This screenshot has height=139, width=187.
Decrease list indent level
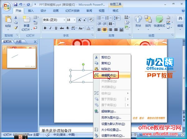click(x=99, y=24)
